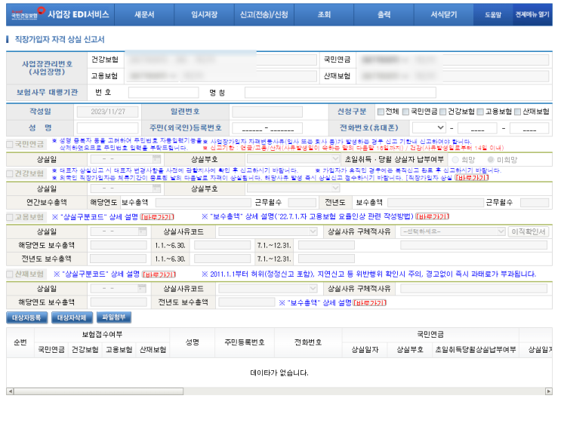Click the 대상자등록 button
Image resolution: width=561 pixels, height=429 pixels.
click(27, 317)
